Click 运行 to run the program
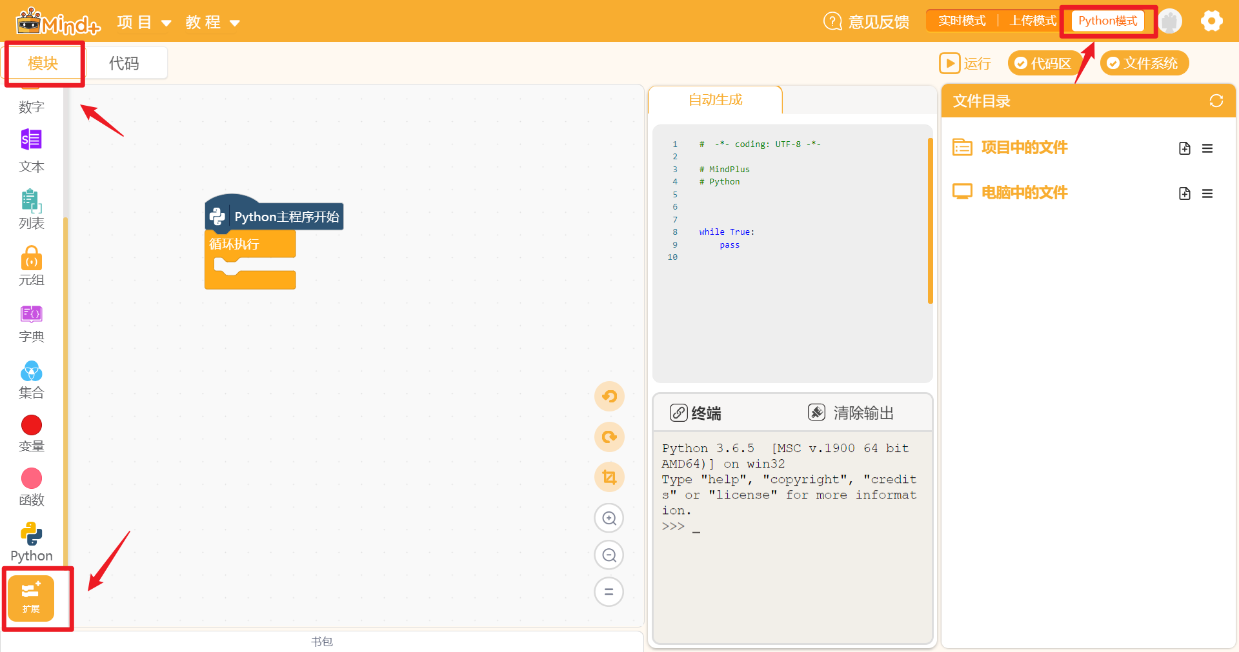Screen dimensions: 1239x652 point(965,63)
